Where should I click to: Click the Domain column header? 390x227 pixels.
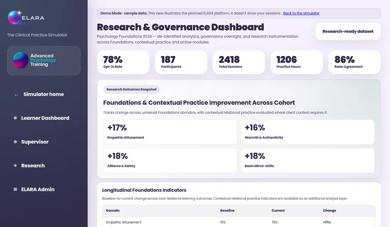pos(113,210)
